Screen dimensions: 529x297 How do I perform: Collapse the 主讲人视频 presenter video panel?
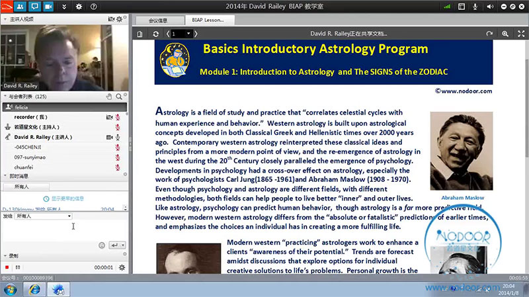pyautogui.click(x=5, y=19)
